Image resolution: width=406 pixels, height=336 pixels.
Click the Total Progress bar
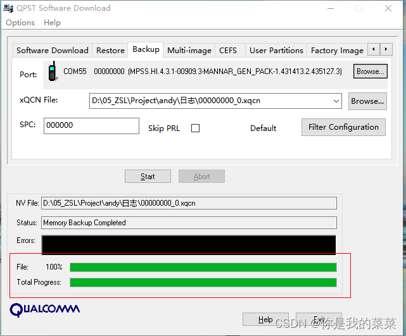coord(203,282)
